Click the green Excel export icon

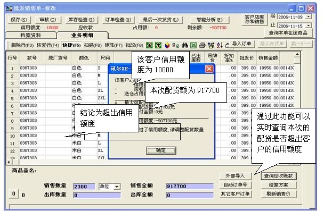[193, 45]
